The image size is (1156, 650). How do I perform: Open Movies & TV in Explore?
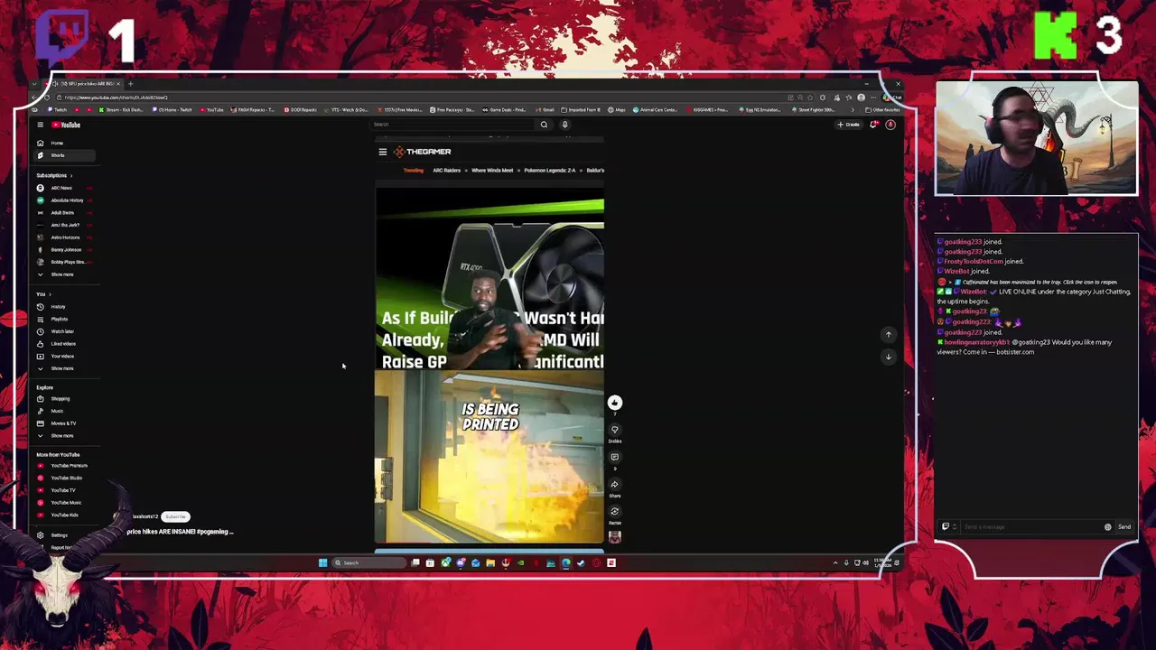pyautogui.click(x=62, y=423)
